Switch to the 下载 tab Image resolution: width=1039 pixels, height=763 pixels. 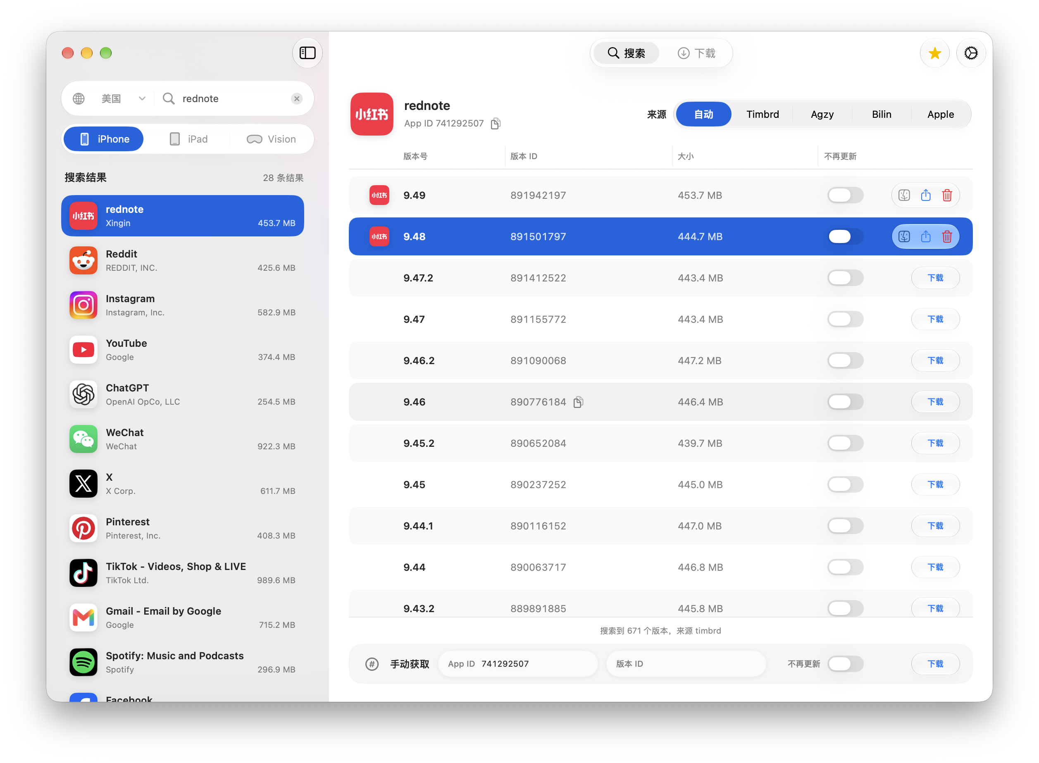[696, 53]
